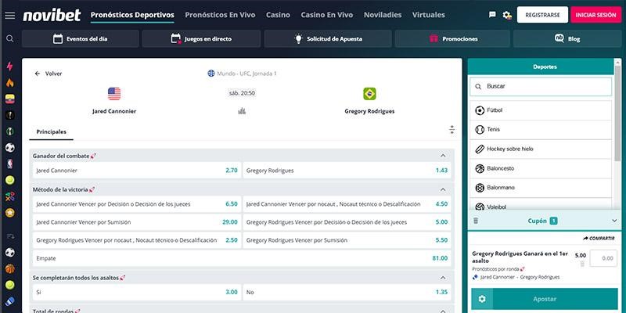The height and width of the screenshot is (313, 626).
Task: Click the NBA logo in sidebar
Action: (10, 164)
